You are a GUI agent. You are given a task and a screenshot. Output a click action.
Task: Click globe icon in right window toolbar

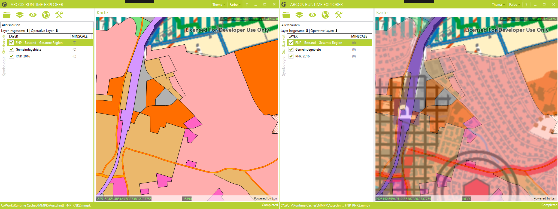pos(325,15)
